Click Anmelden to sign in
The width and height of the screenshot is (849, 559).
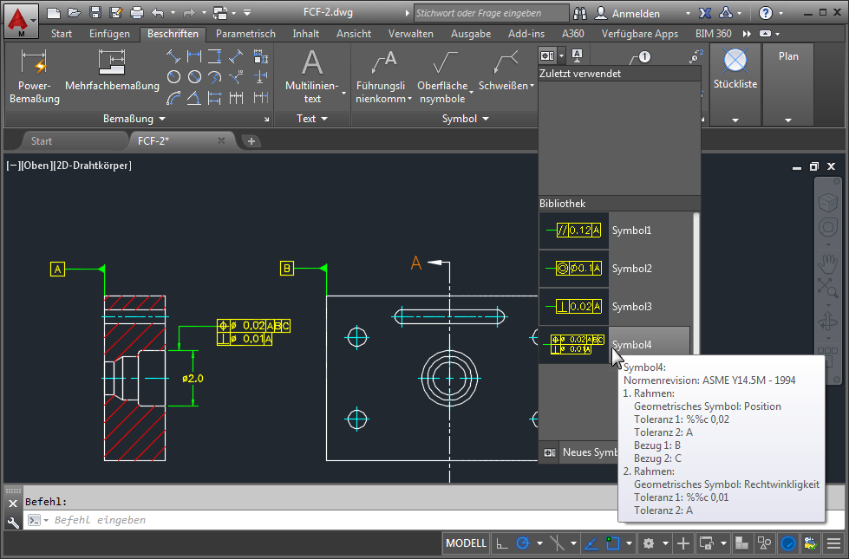coord(635,14)
